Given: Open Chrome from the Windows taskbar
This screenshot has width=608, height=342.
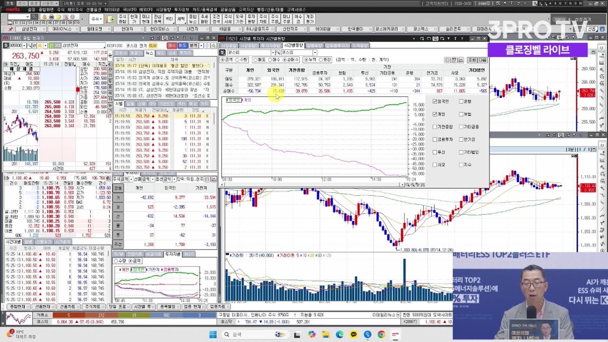Looking at the screenshot, I should [381, 334].
